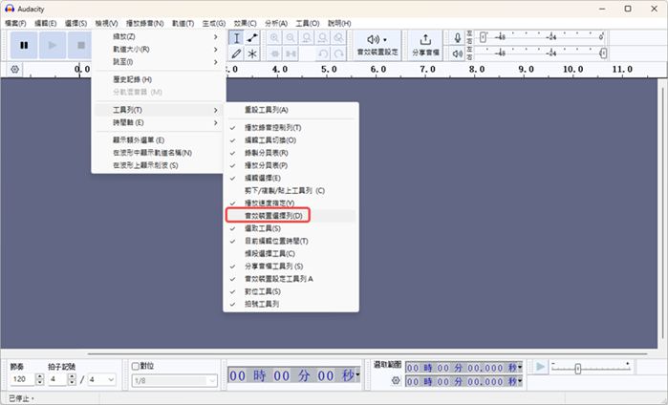Click the 節奏 tempo field showing 120
668x405 pixels.
(x=23, y=379)
